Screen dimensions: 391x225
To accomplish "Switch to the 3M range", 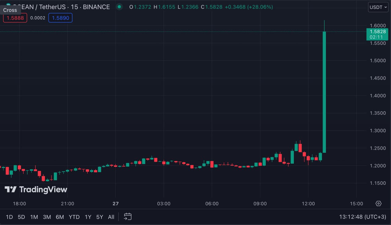I will 47,217.
